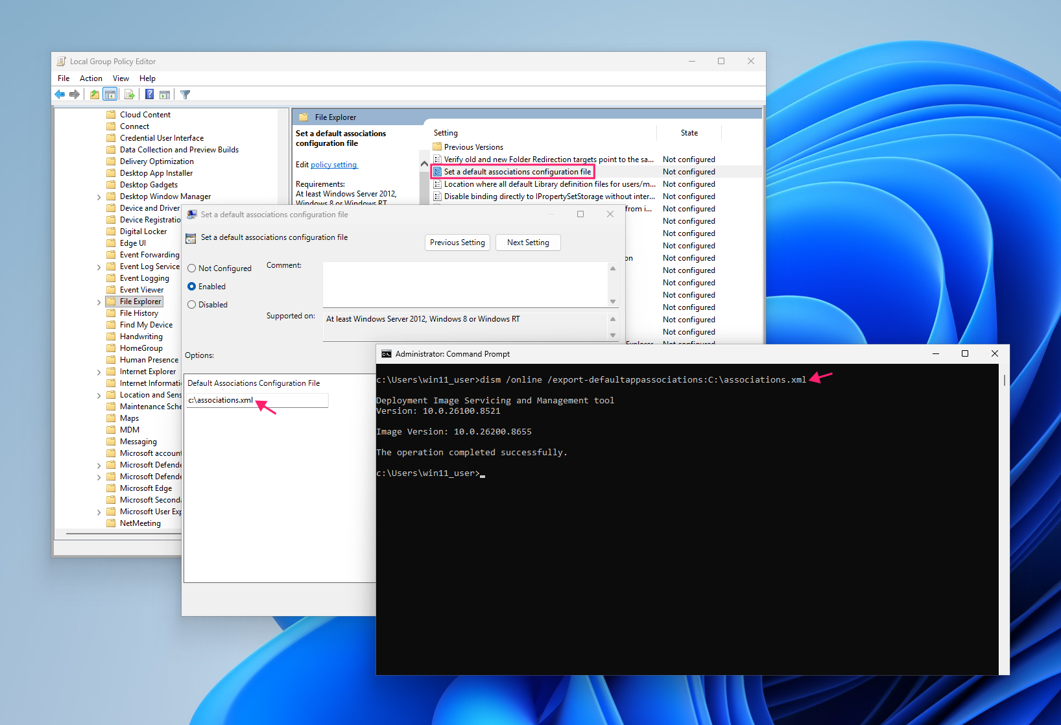Click icon beside Disable binding directly to IPropertySetStorage
The width and height of the screenshot is (1061, 725).
438,196
